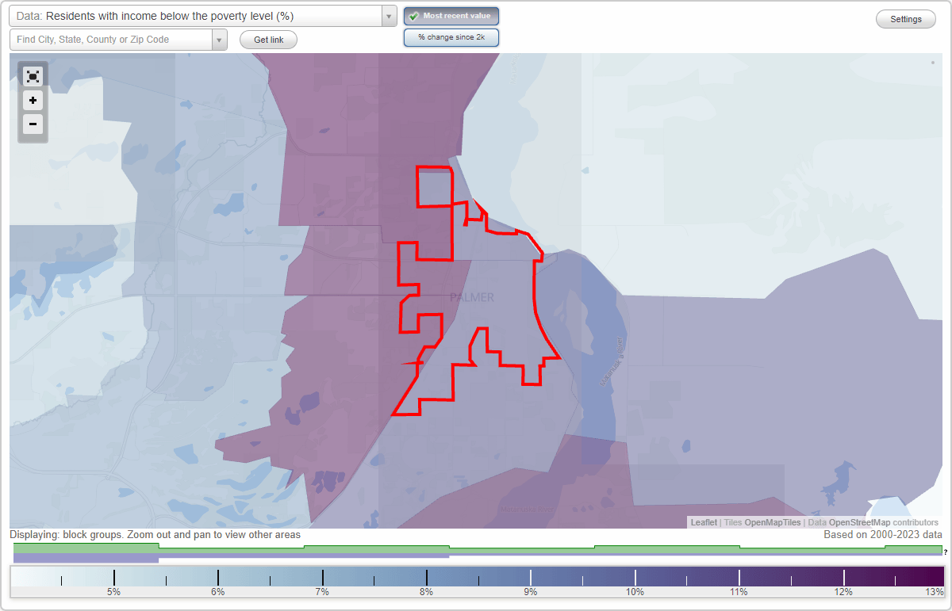Image resolution: width=952 pixels, height=611 pixels.
Task: Expand the city search dropdown arrow
Action: 220,40
